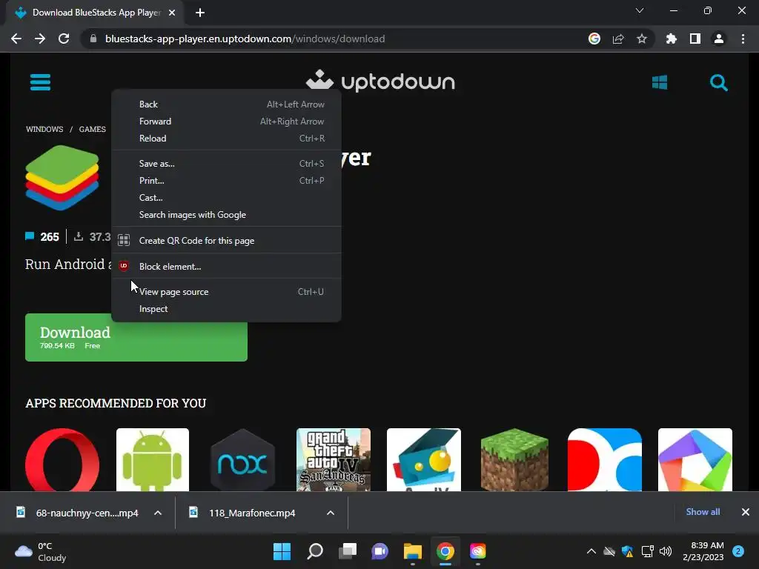Select Search images with Google
The width and height of the screenshot is (759, 569).
coord(226,214)
